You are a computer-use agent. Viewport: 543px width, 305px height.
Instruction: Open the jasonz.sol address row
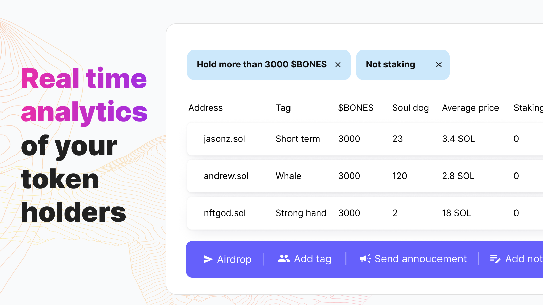(224, 139)
